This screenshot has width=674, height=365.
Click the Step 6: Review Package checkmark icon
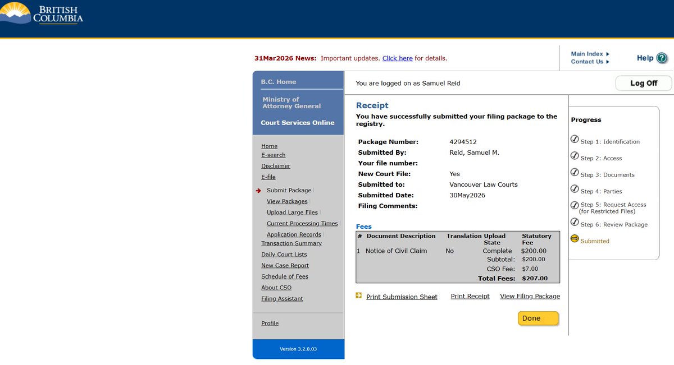(x=575, y=222)
